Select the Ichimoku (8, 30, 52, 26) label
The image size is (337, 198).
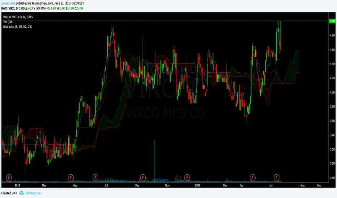point(17,27)
